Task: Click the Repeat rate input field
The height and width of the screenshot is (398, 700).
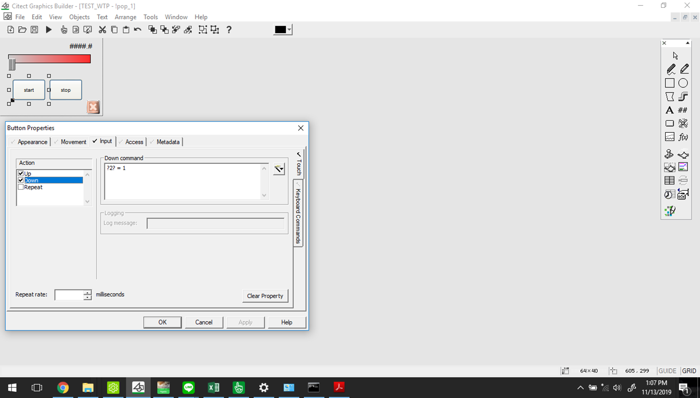Action: 69,295
